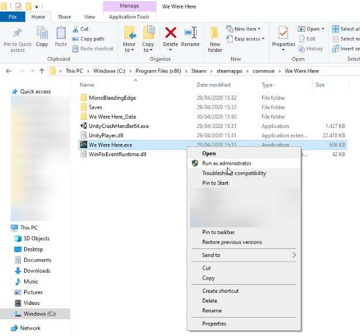Viewport: 360px width, 336px height.
Task: Click the Pin to Quick access icon
Action: point(17,33)
